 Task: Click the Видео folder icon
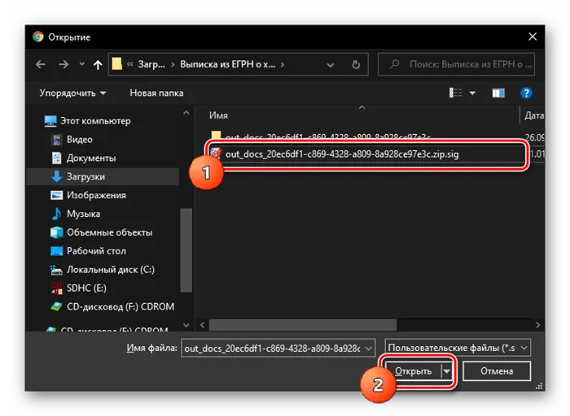click(x=56, y=139)
